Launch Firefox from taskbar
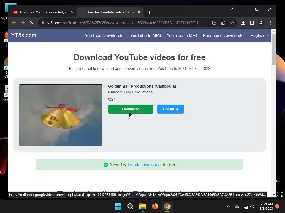The height and width of the screenshot is (213, 285). (x=155, y=206)
